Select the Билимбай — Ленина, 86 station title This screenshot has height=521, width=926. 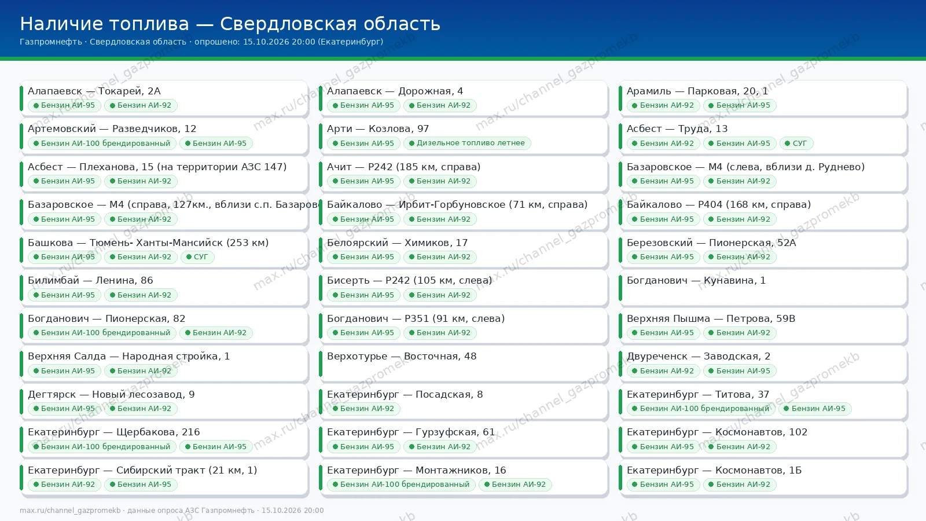click(x=90, y=280)
